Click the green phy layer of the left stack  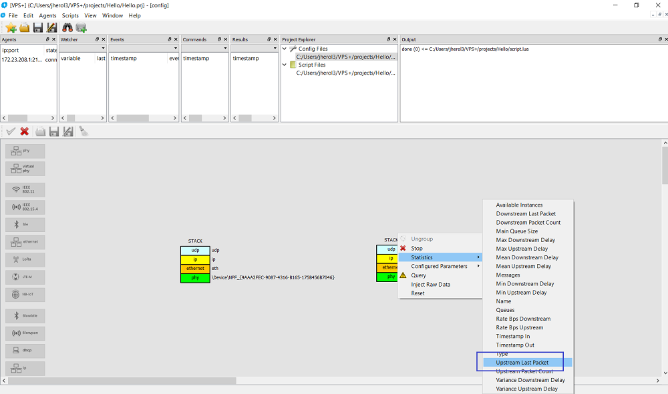pyautogui.click(x=195, y=277)
